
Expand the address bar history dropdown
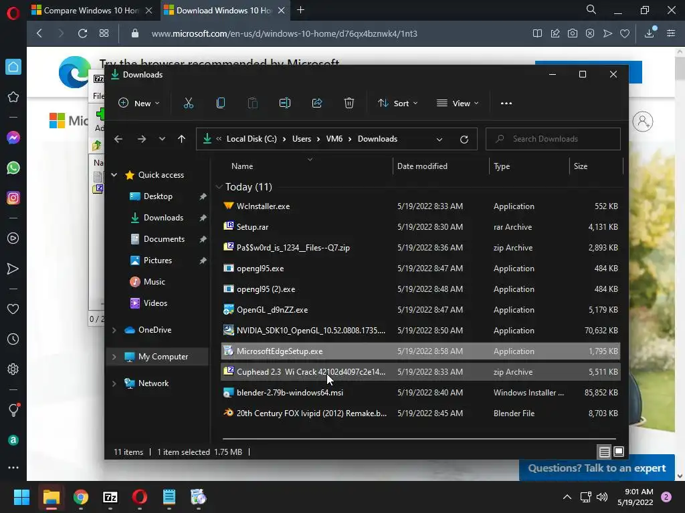tap(439, 139)
